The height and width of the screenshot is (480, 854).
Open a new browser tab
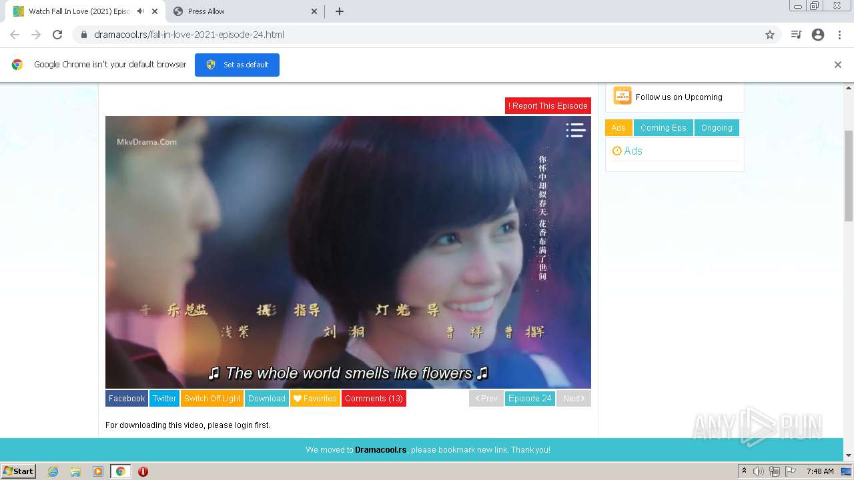[339, 11]
